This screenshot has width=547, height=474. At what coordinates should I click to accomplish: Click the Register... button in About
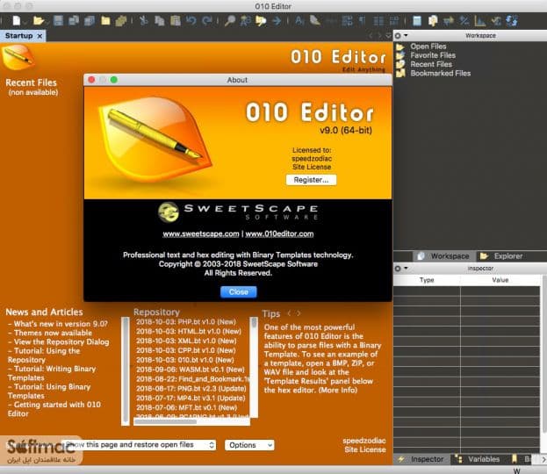pyautogui.click(x=311, y=180)
